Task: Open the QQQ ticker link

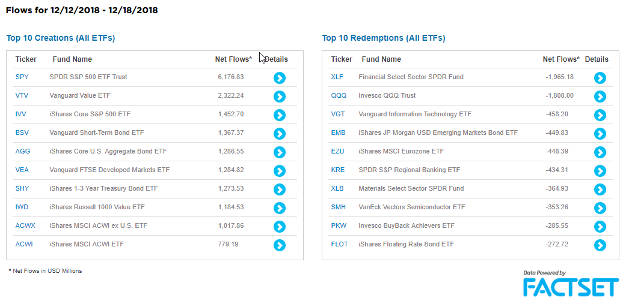Action: [x=339, y=95]
